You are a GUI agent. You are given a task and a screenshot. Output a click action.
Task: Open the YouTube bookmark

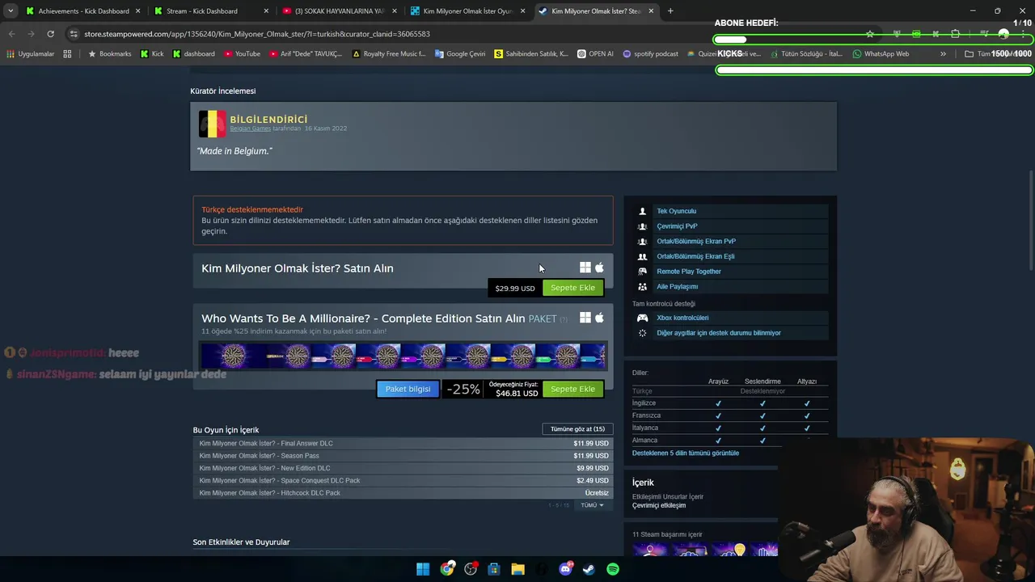click(242, 53)
